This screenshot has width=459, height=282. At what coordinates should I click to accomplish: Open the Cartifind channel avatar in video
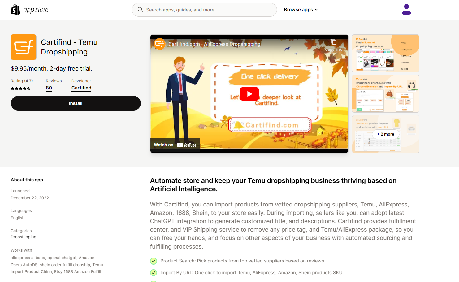point(160,44)
